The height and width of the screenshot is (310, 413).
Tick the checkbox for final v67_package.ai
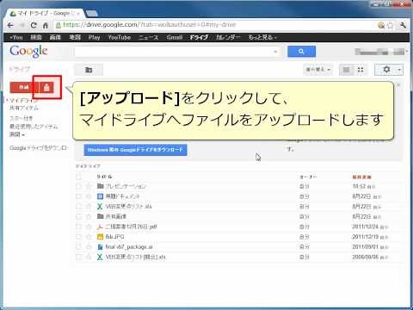pyautogui.click(x=78, y=247)
